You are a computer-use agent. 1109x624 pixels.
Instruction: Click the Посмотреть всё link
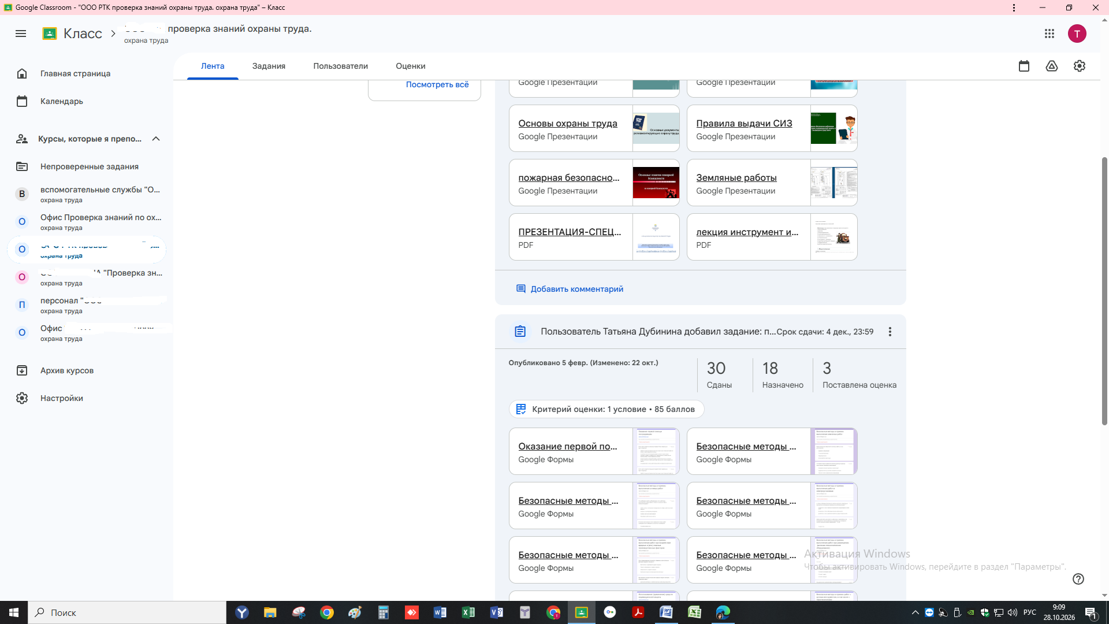[437, 84]
